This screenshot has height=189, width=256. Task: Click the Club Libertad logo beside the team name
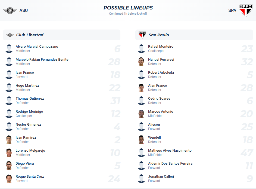click(x=10, y=35)
